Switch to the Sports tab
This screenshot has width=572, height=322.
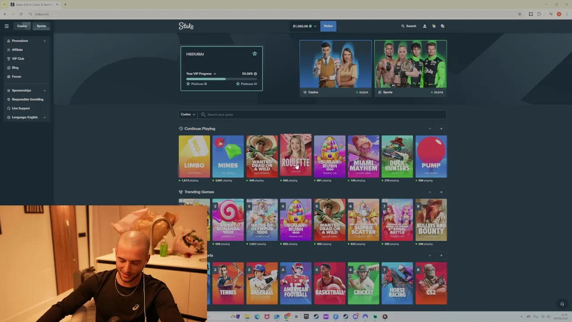[x=41, y=26]
